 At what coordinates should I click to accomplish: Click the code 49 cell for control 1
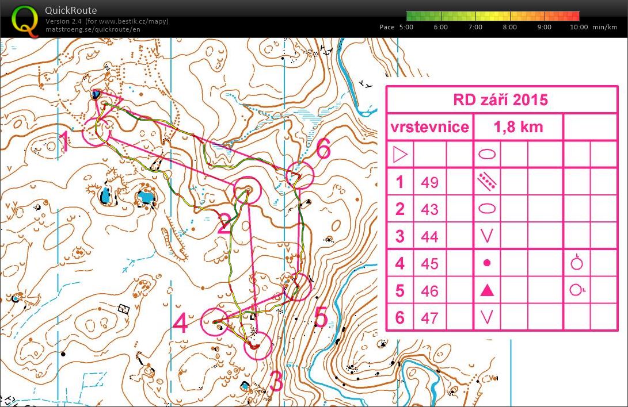coord(429,181)
